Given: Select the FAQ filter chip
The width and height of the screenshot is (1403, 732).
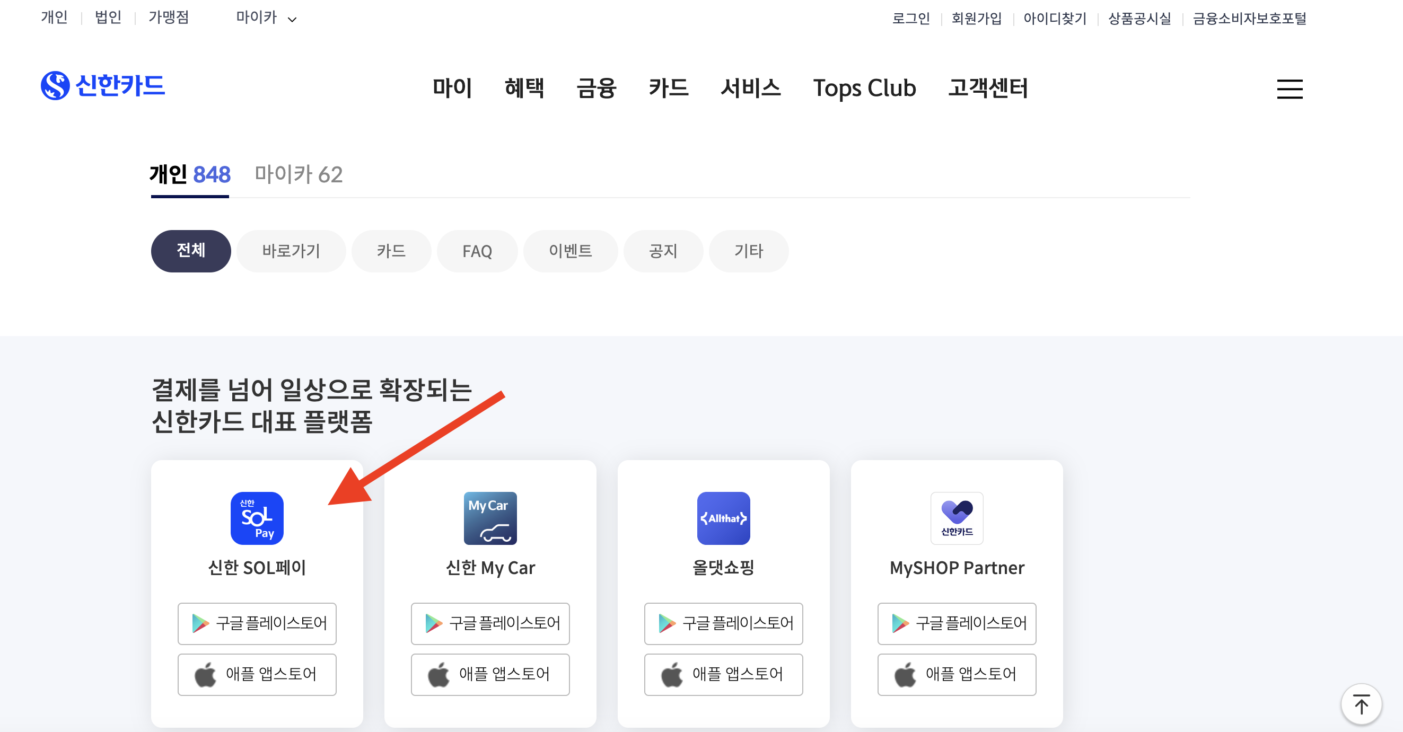Looking at the screenshot, I should (477, 251).
